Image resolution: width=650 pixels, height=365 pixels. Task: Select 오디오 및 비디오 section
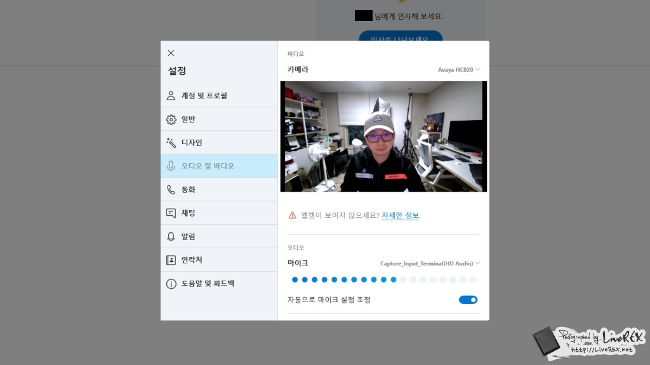click(x=219, y=166)
